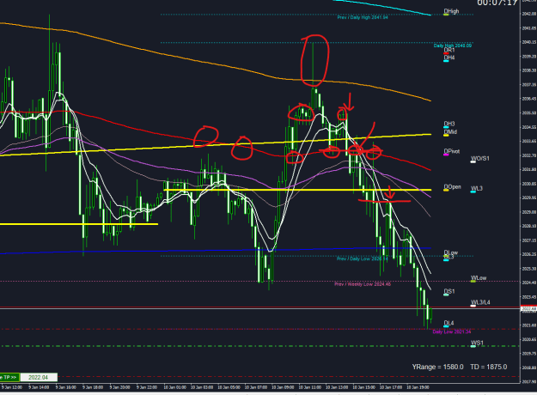Image resolution: width=537 pixels, height=395 pixels.
Task: Click the 10 Jan 15:00 time axis label
Action: click(363, 387)
